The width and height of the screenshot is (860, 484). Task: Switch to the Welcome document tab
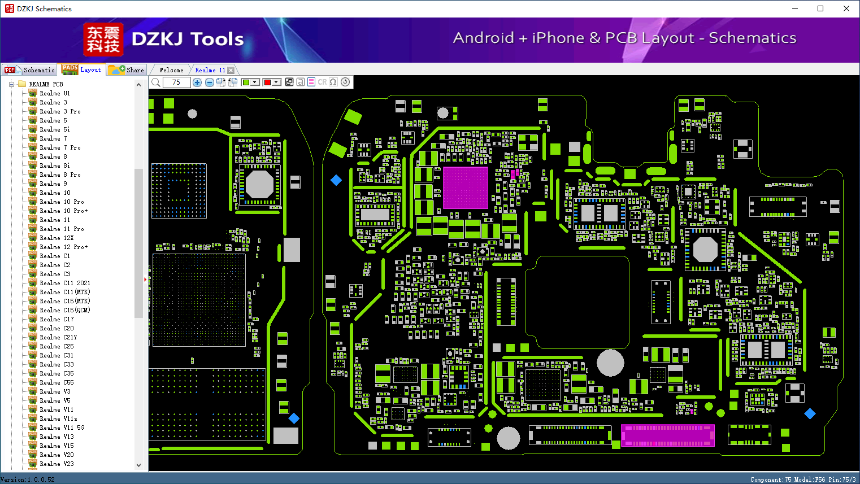click(171, 70)
